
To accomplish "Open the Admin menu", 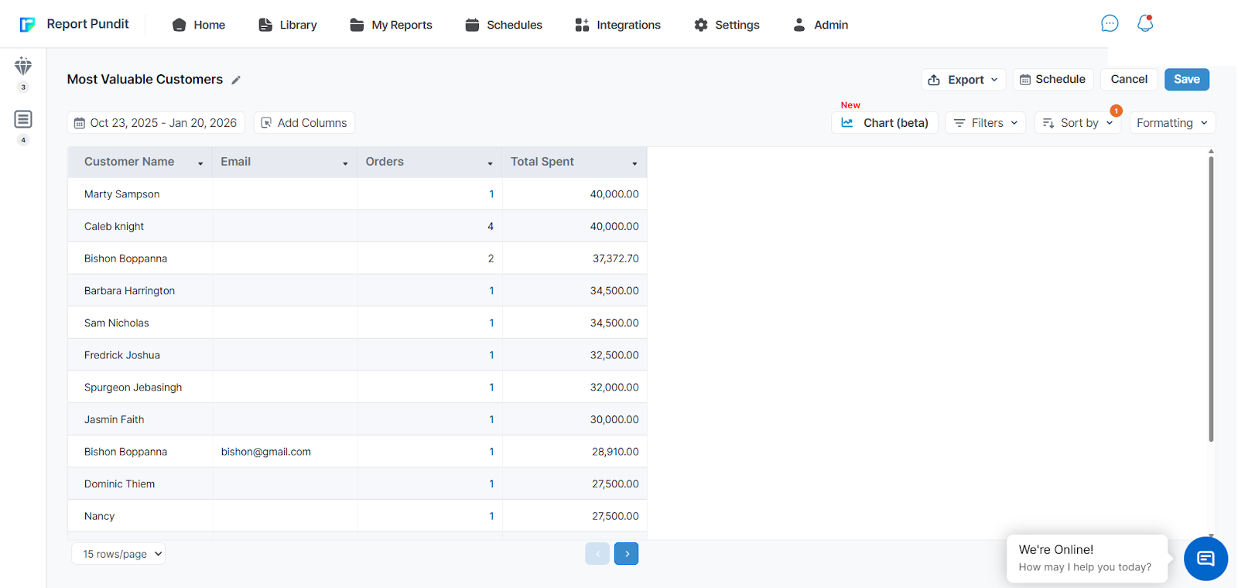I will (x=820, y=25).
